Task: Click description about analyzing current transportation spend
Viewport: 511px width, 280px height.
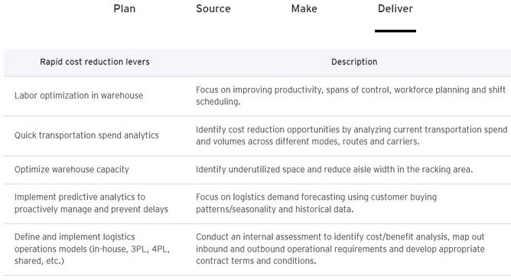Action: (x=352, y=135)
